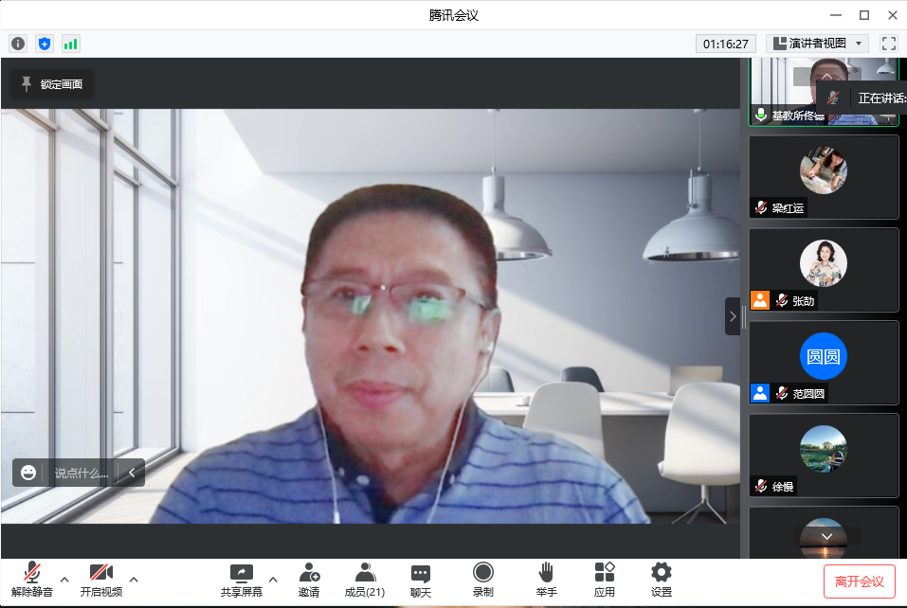The image size is (907, 608).
Task: Open the 成员(21) members list
Action: pyautogui.click(x=364, y=579)
